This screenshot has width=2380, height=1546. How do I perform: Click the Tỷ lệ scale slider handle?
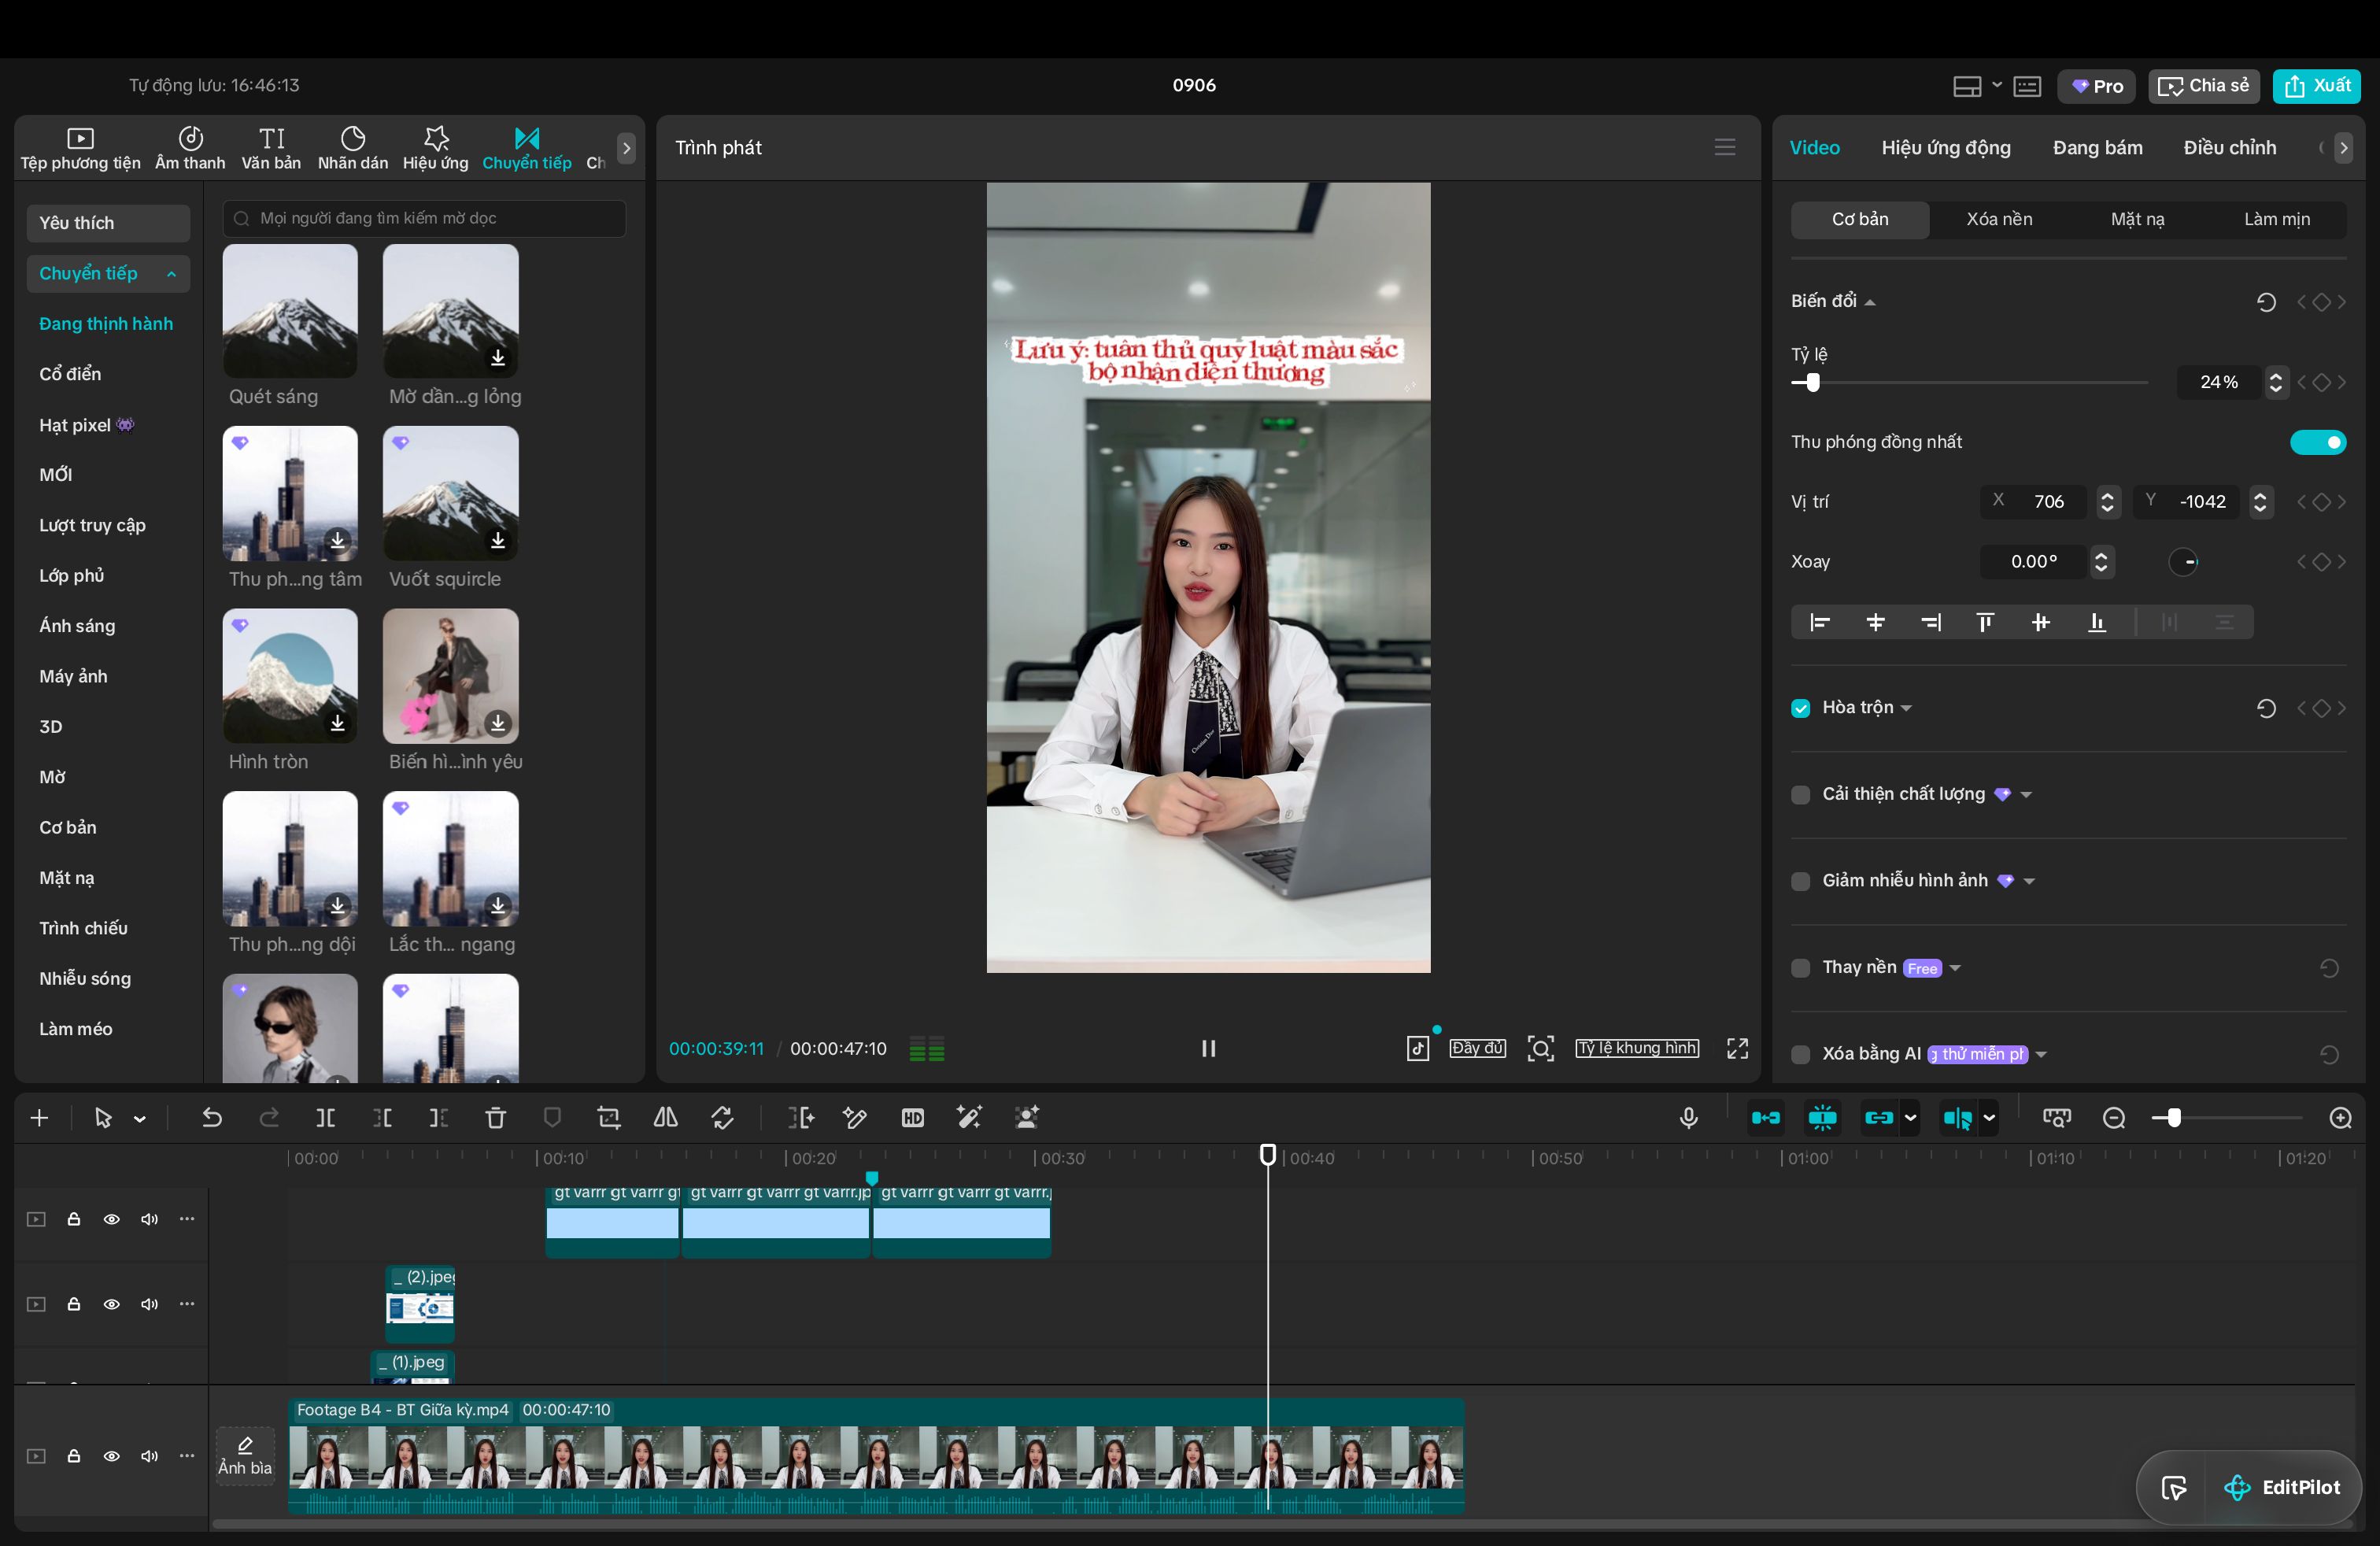coord(1812,383)
